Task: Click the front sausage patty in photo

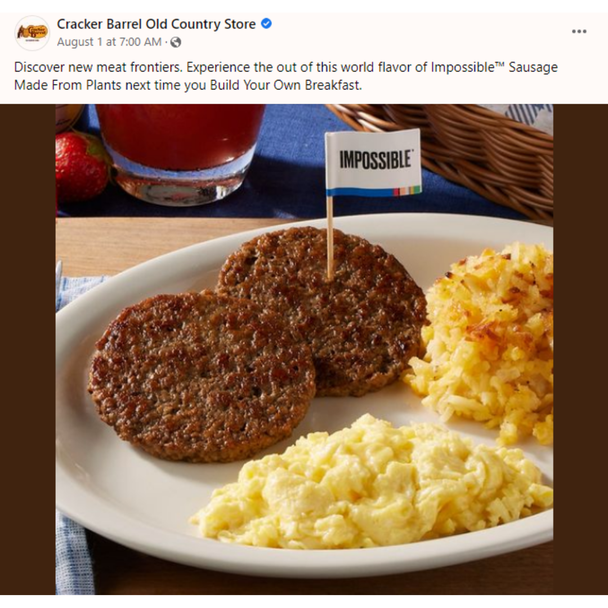Action: (202, 376)
